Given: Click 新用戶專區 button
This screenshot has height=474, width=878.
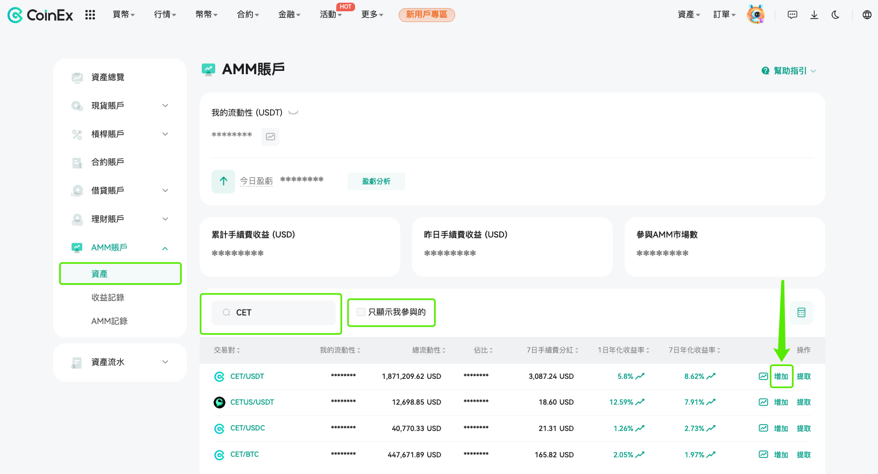Looking at the screenshot, I should pos(427,15).
